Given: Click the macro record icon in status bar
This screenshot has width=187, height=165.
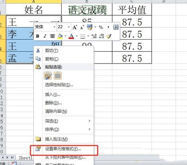Looking at the screenshot, I should tap(14, 163).
